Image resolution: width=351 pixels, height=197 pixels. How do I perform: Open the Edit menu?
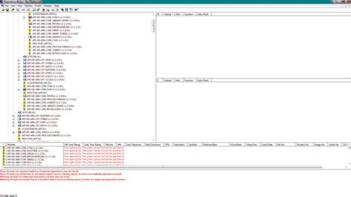(x=14, y=6)
